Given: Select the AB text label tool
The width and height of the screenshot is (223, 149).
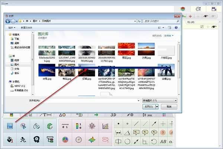Looking at the screenshot, I should 163,142.
